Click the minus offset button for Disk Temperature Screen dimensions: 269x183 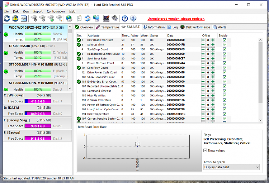tap(203, 114)
